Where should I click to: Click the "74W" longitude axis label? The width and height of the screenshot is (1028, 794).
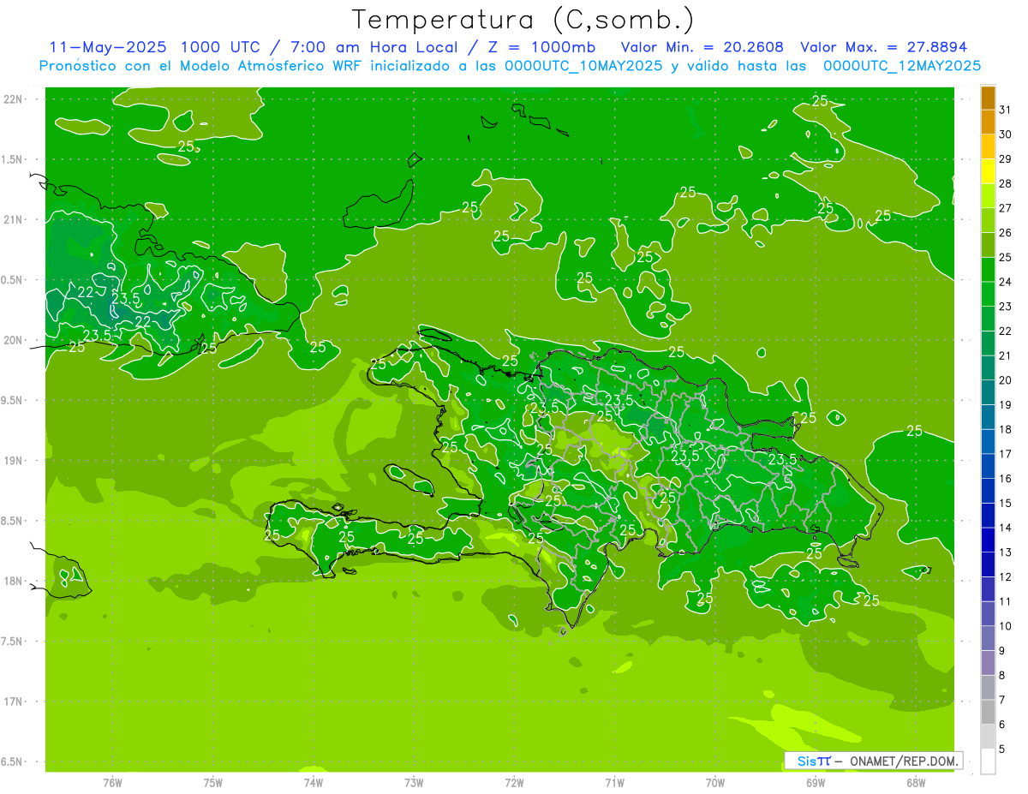click(x=314, y=783)
